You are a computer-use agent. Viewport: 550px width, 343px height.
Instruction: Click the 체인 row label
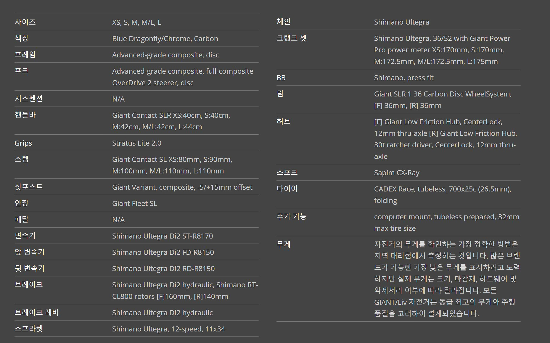tap(284, 22)
